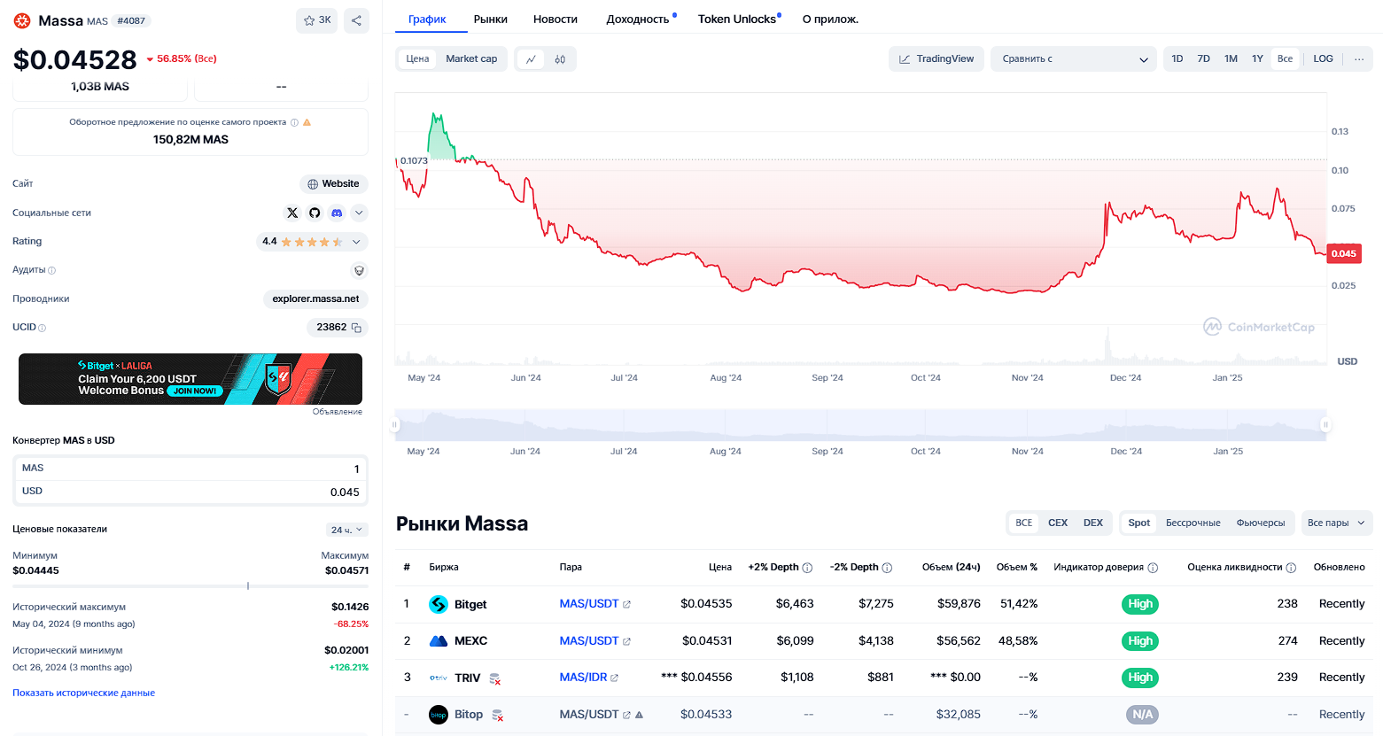Click right handle of chart range slider
Image resolution: width=1383 pixels, height=736 pixels.
[1325, 425]
